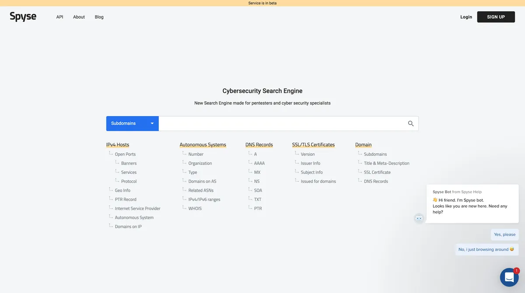
Task: Select the SOA DNS record
Action: point(258,190)
